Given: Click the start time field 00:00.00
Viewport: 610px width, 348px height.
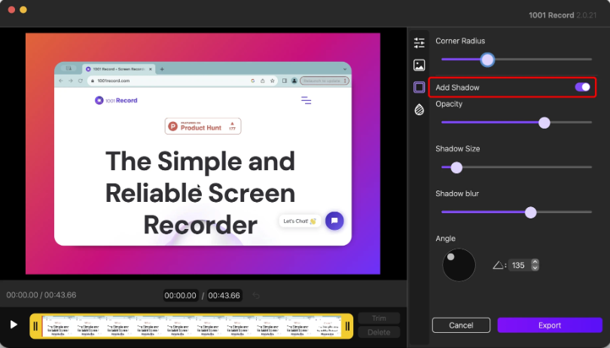Looking at the screenshot, I should [181, 295].
